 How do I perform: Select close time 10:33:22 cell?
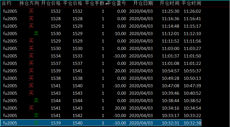pyautogui.click(x=192, y=116)
